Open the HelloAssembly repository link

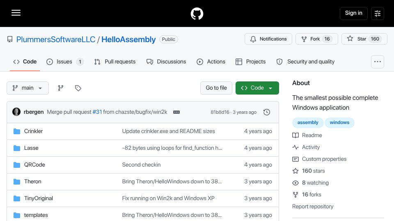[x=128, y=39]
